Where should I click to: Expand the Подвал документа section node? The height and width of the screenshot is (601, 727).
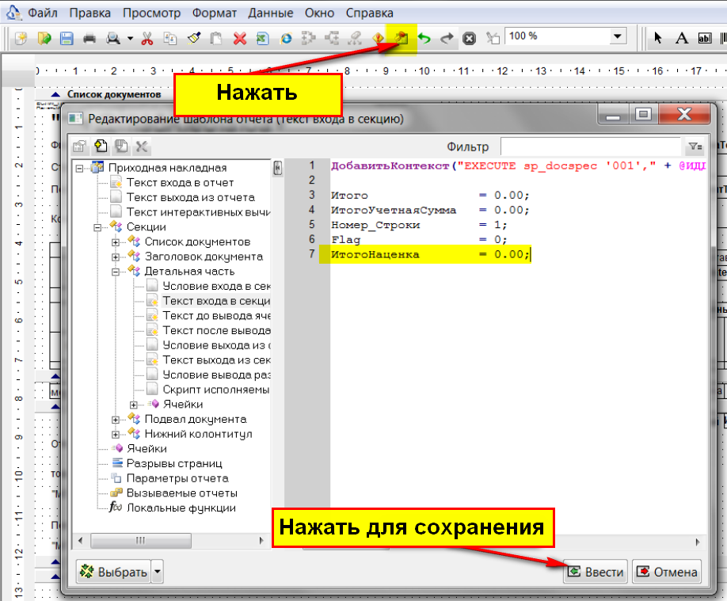coord(116,420)
